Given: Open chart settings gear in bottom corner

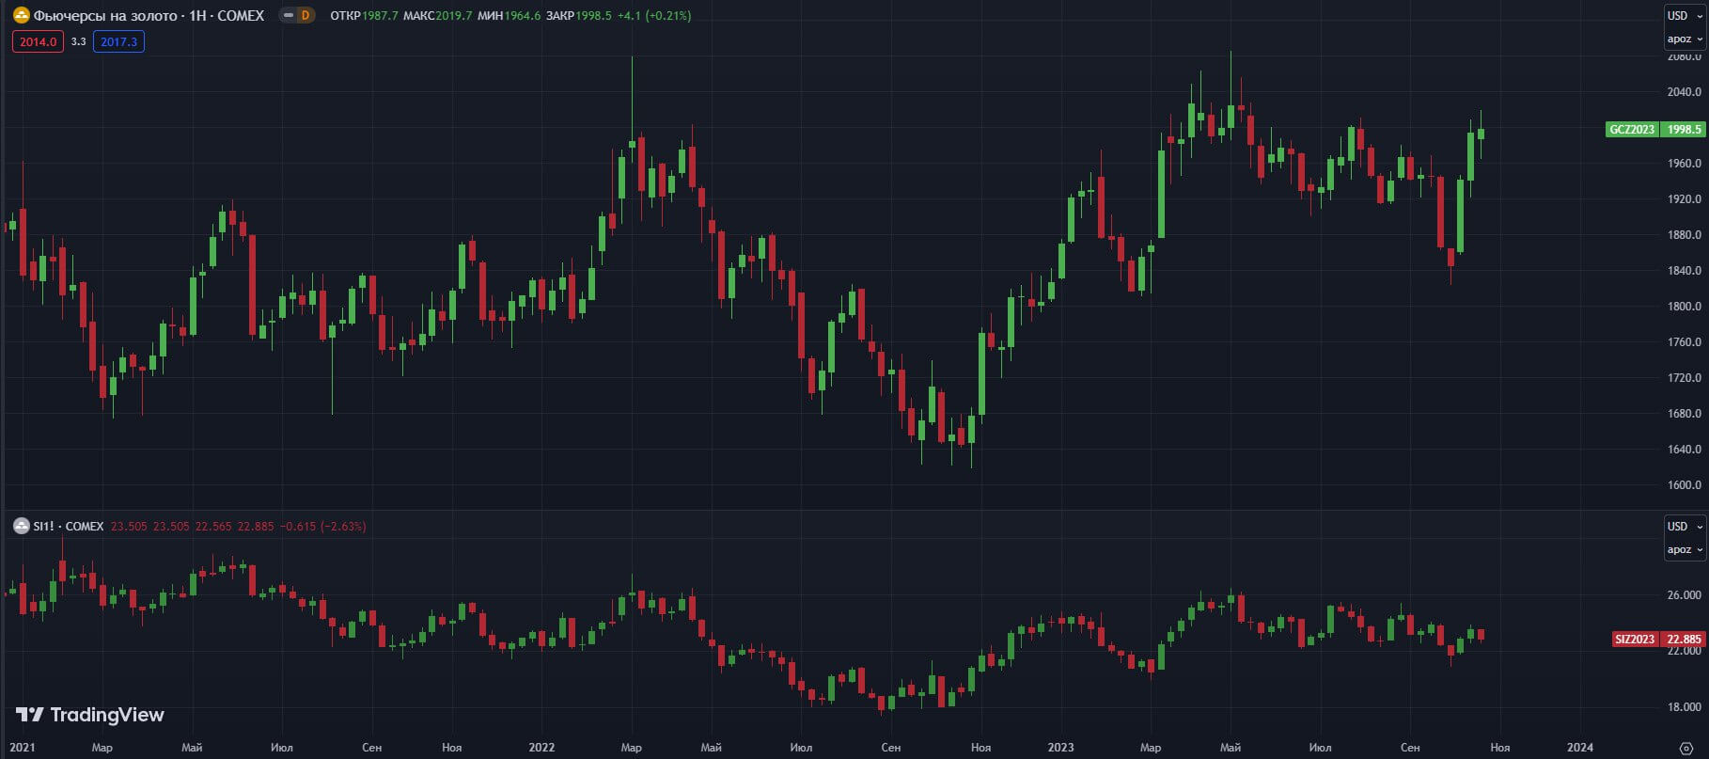Looking at the screenshot, I should (x=1686, y=748).
